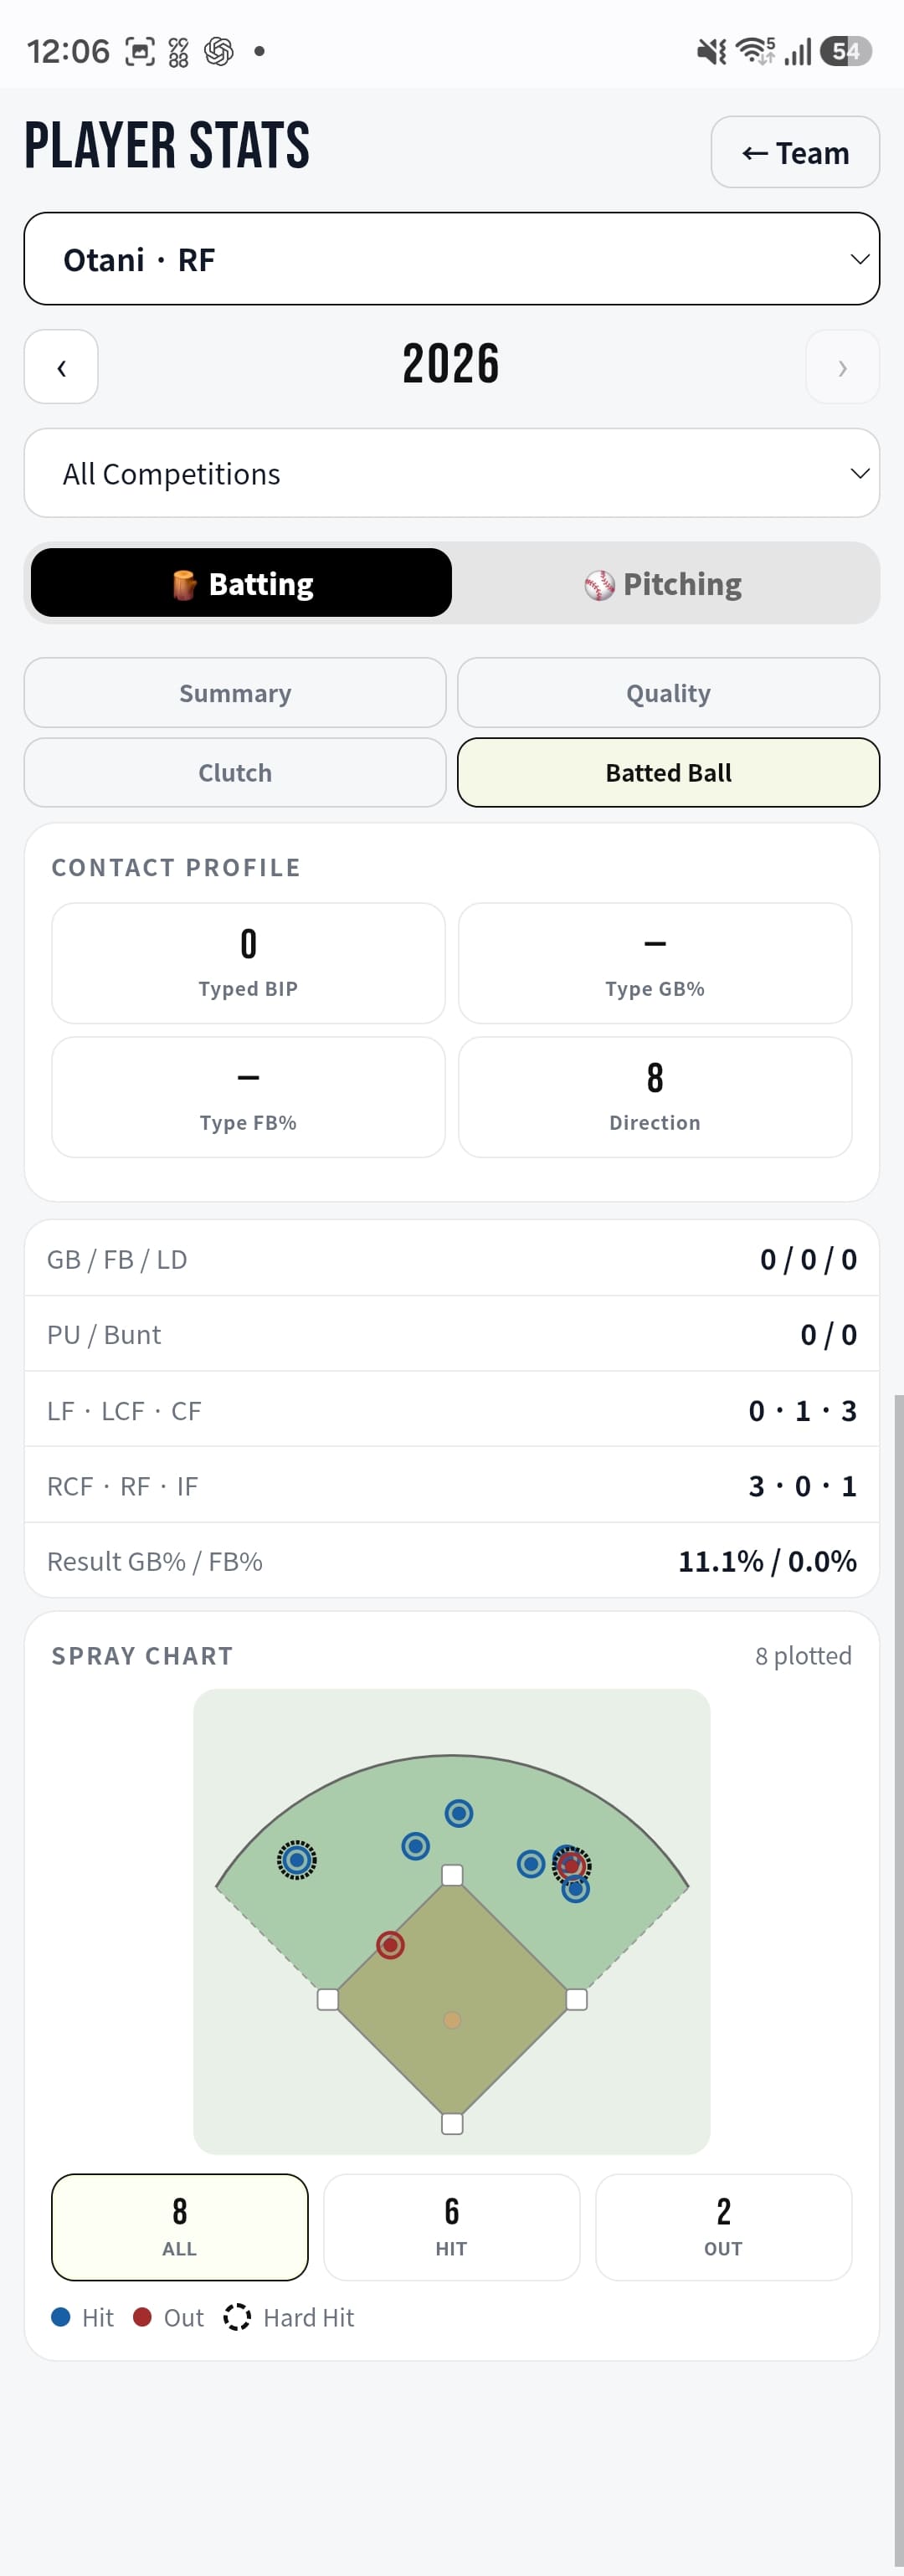Click the right chevron beside 2026

coord(843,367)
